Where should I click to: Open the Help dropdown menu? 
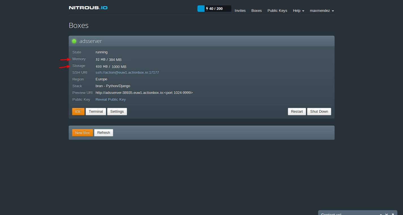[x=298, y=11]
